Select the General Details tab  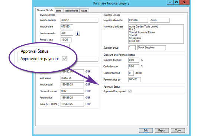tap(45, 10)
